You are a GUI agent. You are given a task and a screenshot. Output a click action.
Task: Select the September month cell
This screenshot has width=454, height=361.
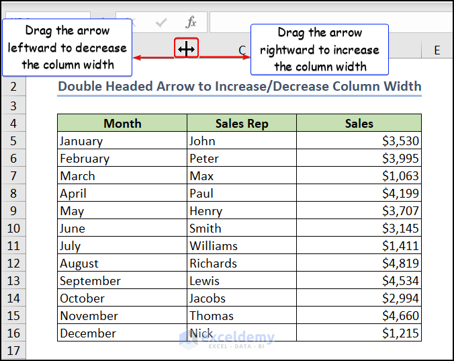122,281
